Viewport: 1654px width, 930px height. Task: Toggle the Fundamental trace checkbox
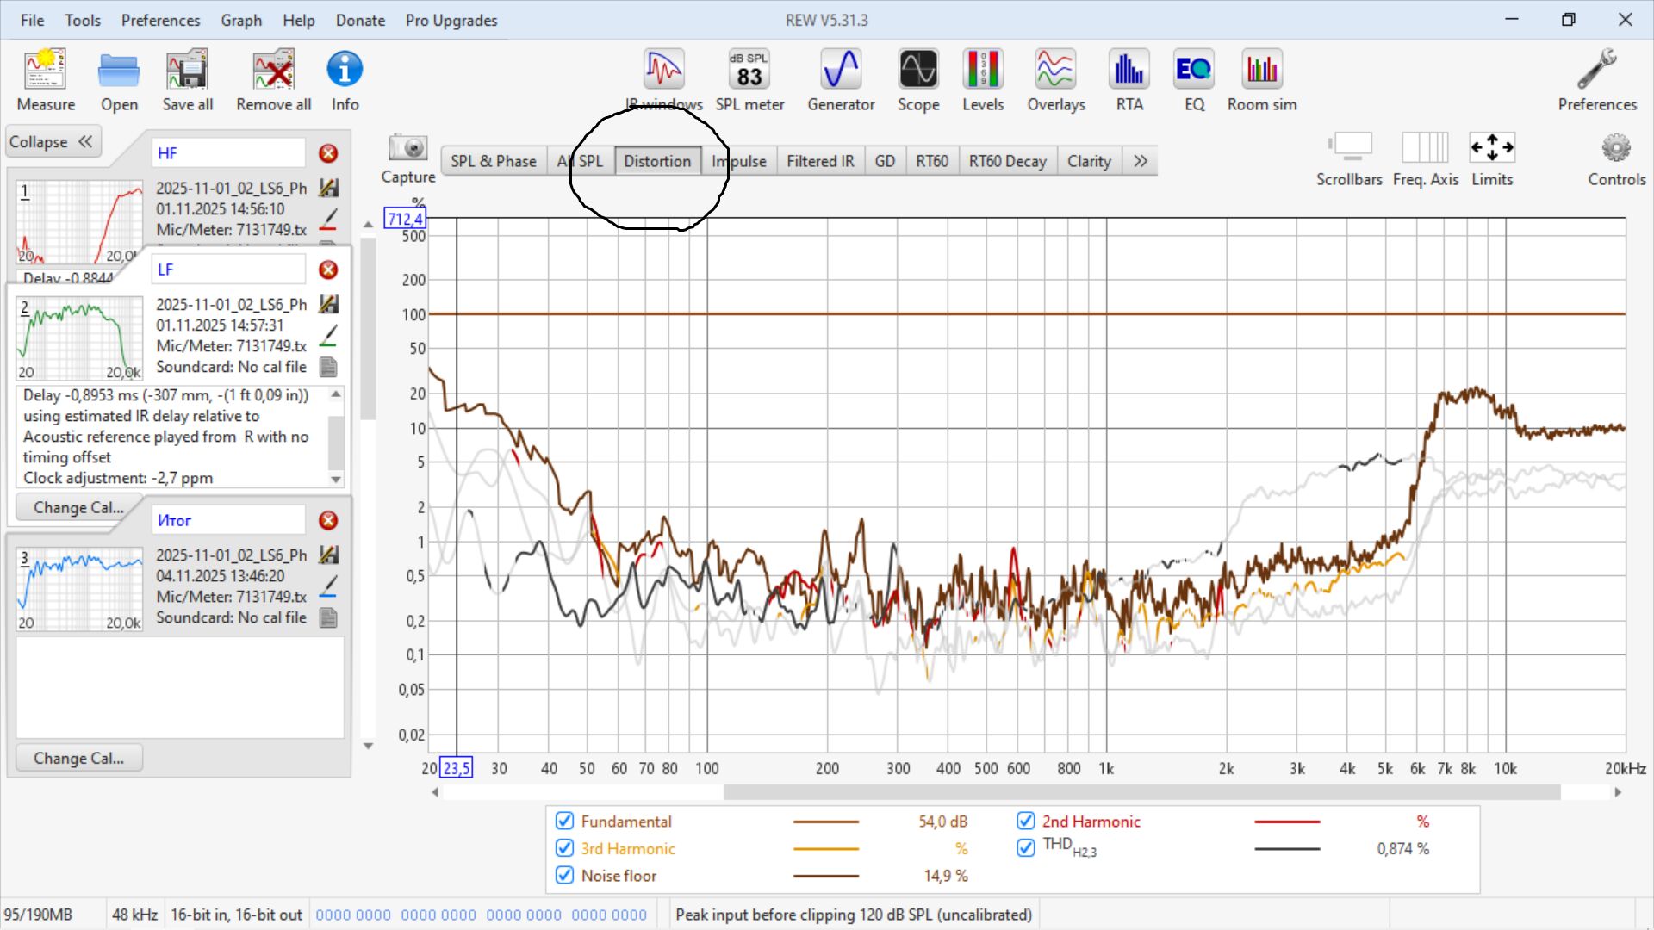(565, 821)
